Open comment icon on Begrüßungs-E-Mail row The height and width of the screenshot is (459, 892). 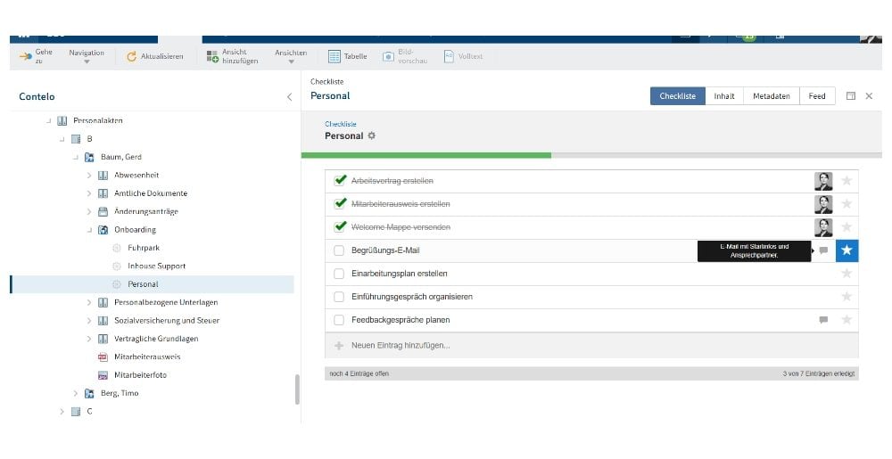click(823, 250)
